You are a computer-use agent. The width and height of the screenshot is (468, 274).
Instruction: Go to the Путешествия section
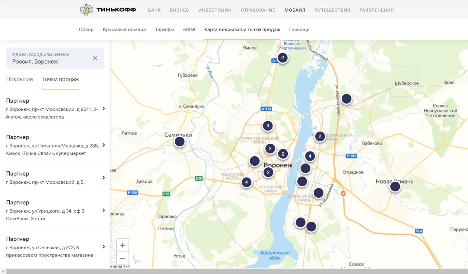tap(332, 10)
